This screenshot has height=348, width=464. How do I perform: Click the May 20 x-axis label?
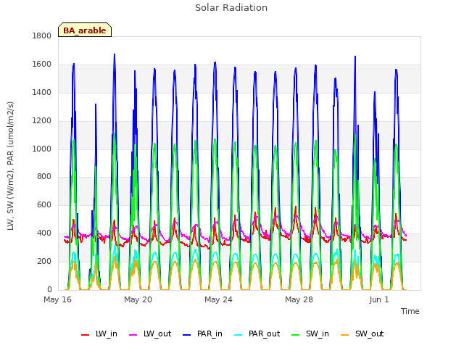coord(138,299)
